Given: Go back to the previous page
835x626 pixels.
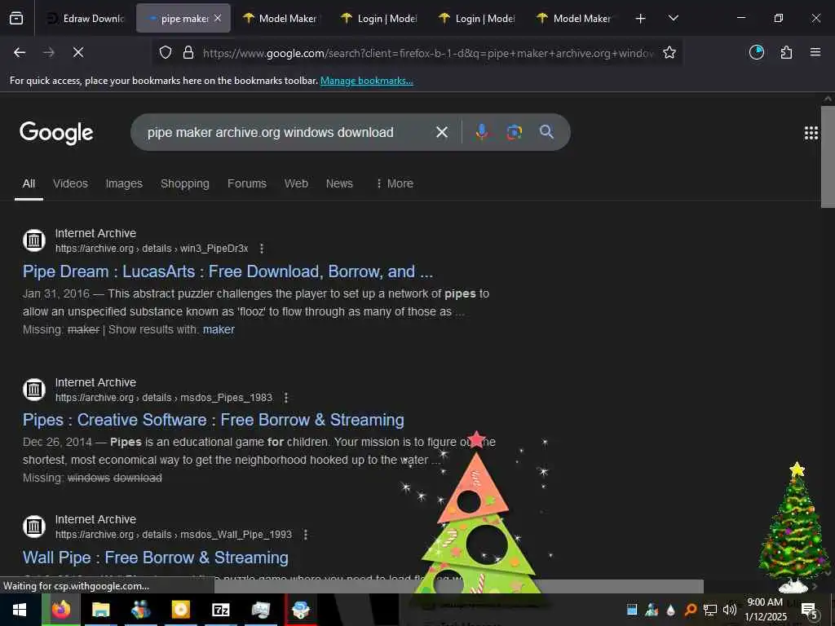Looking at the screenshot, I should [20, 52].
